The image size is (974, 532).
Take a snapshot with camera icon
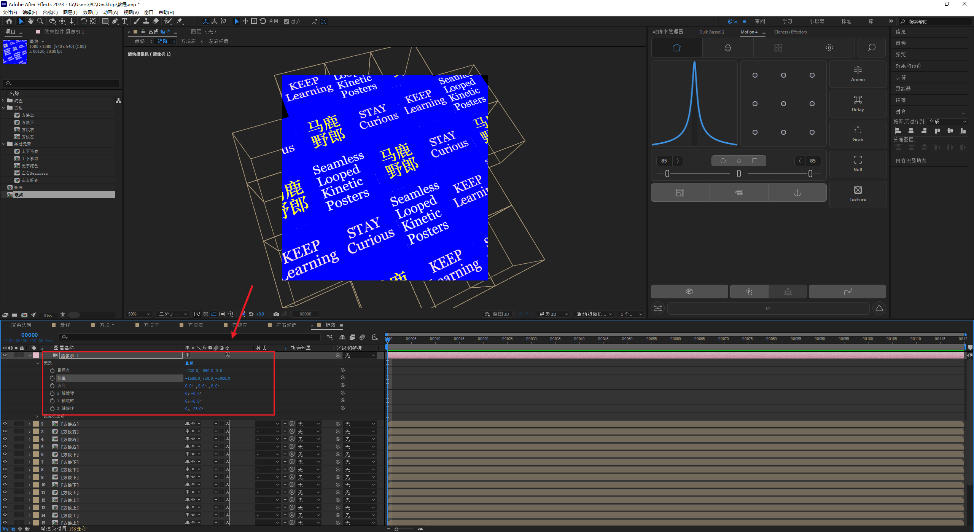click(276, 314)
